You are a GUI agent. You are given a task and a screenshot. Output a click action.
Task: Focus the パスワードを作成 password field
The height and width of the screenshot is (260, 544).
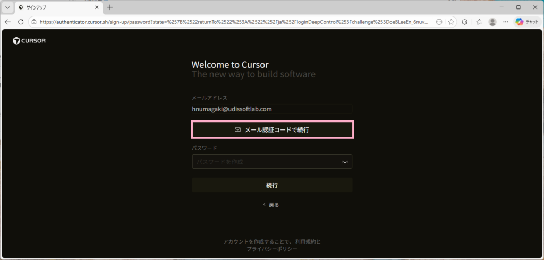coord(266,162)
